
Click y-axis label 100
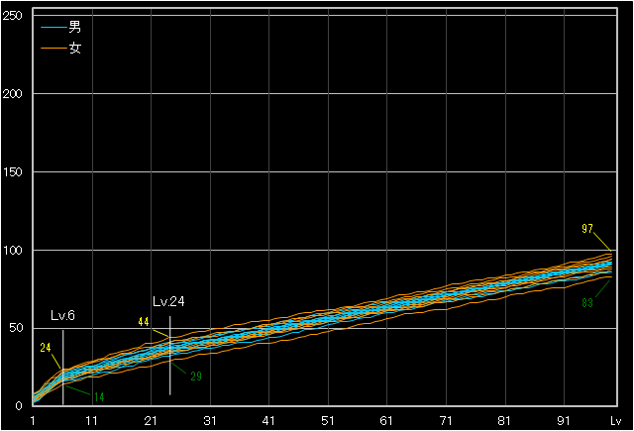click(12, 251)
